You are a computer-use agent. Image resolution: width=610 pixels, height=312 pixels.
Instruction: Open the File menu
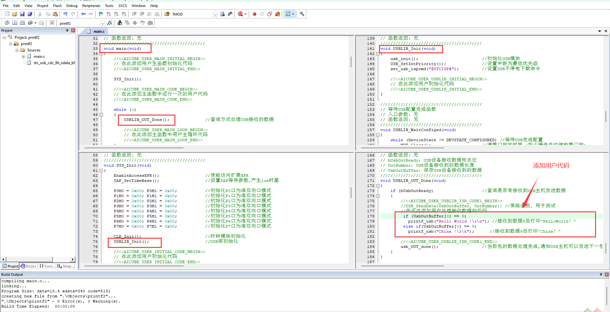pyautogui.click(x=6, y=6)
